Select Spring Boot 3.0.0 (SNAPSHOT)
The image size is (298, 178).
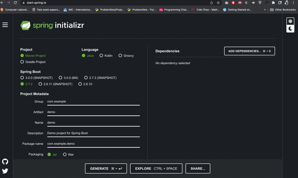coord(37,78)
